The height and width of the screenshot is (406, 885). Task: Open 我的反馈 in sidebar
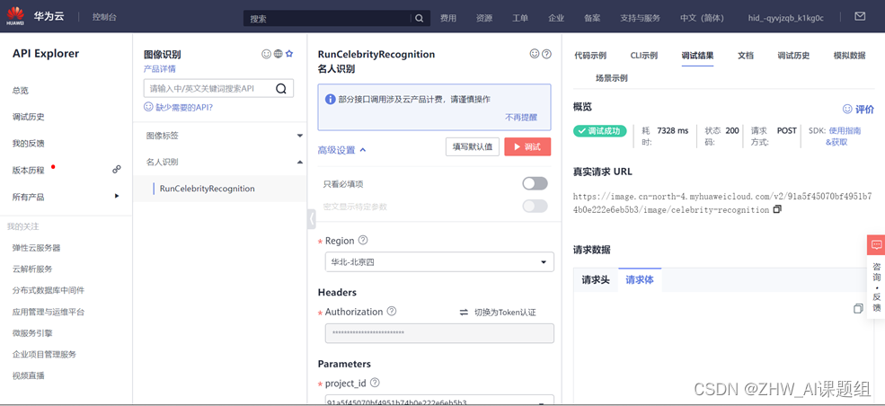(x=28, y=143)
